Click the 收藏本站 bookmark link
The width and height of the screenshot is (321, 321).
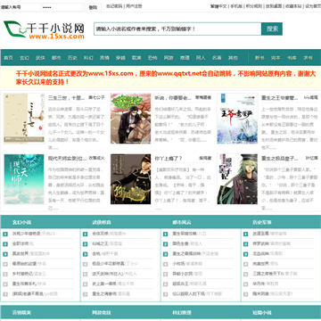click(x=293, y=6)
